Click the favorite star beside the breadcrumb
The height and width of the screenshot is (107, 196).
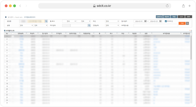point(6,17)
